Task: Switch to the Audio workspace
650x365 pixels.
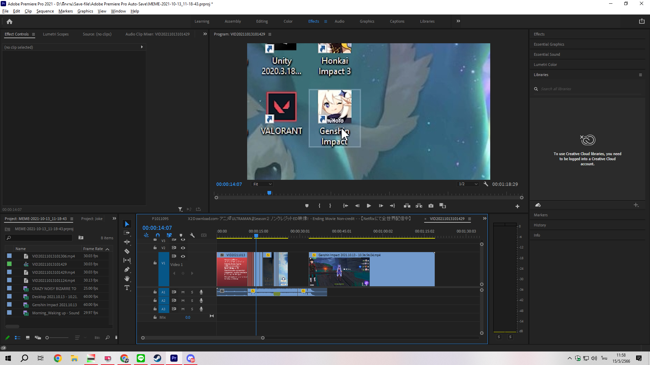Action: tap(340, 21)
